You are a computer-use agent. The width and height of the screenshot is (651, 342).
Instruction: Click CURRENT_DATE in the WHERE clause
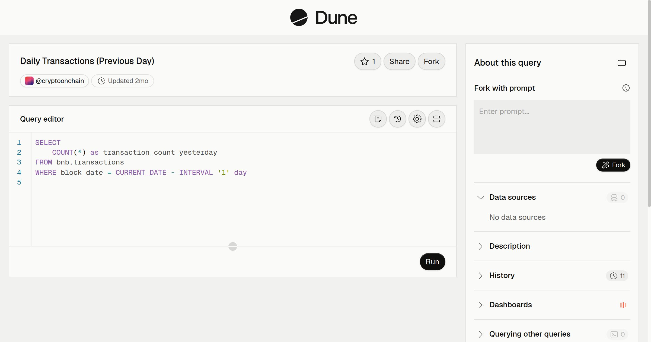pyautogui.click(x=141, y=173)
